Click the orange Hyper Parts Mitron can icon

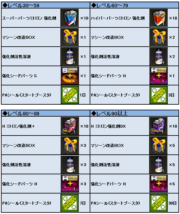[159, 18]
